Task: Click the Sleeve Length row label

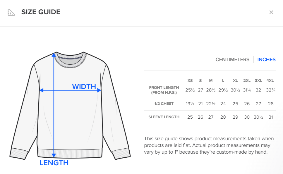Action: tap(164, 117)
